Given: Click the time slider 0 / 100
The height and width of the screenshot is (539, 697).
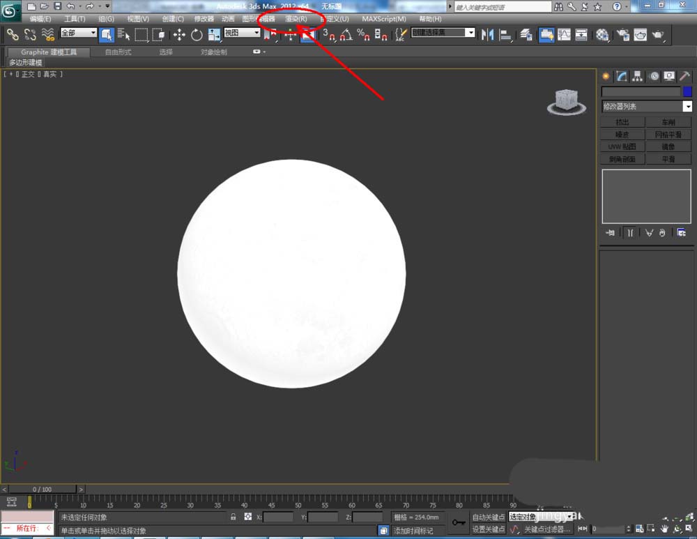Looking at the screenshot, I should [x=43, y=489].
